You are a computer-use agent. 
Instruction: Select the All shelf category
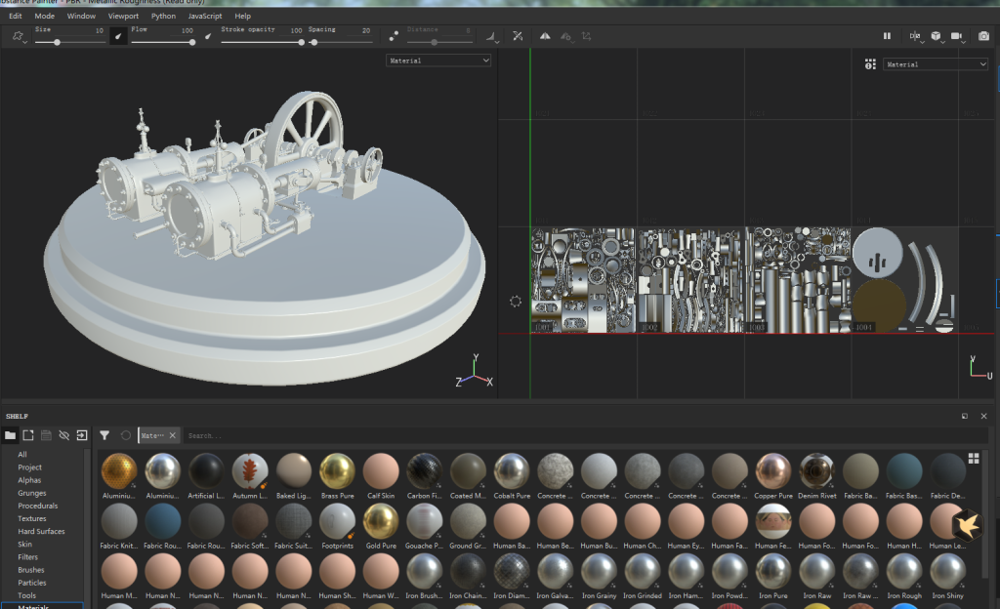coord(22,454)
